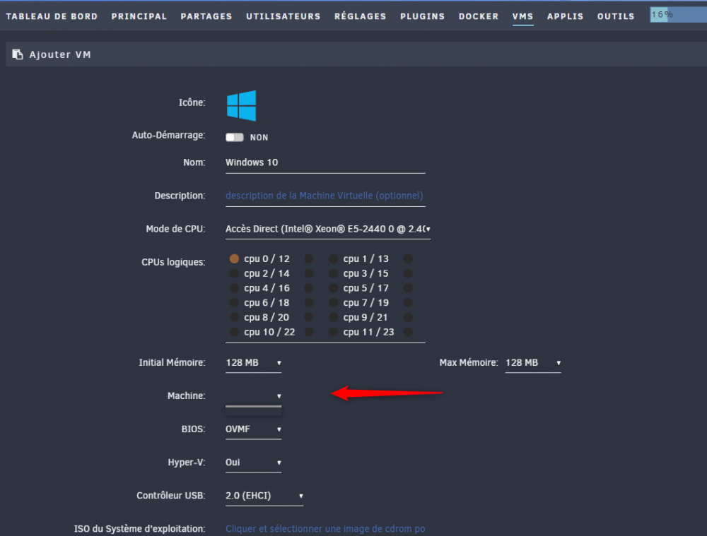Open the Outils tab
The image size is (707, 536).
616,16
